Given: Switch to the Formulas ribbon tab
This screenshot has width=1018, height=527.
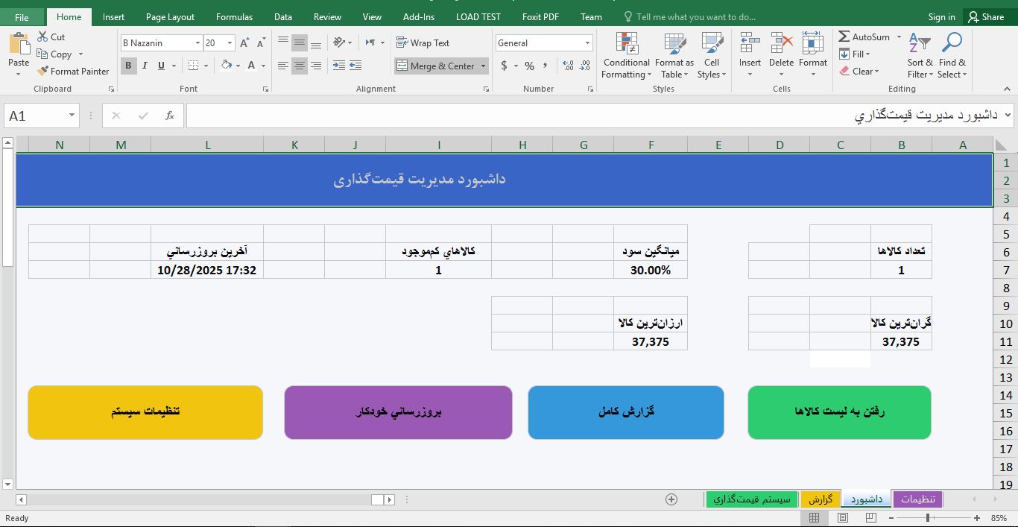Looking at the screenshot, I should [x=234, y=16].
